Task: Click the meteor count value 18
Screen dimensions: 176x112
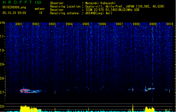Action: coord(41,13)
